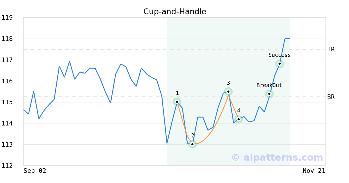Click the Cup-and-Handle chart title
The image size is (349, 183).
[174, 12]
